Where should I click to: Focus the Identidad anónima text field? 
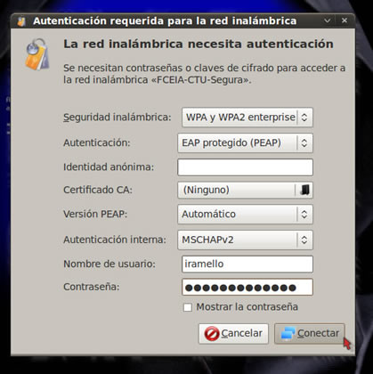(245, 167)
